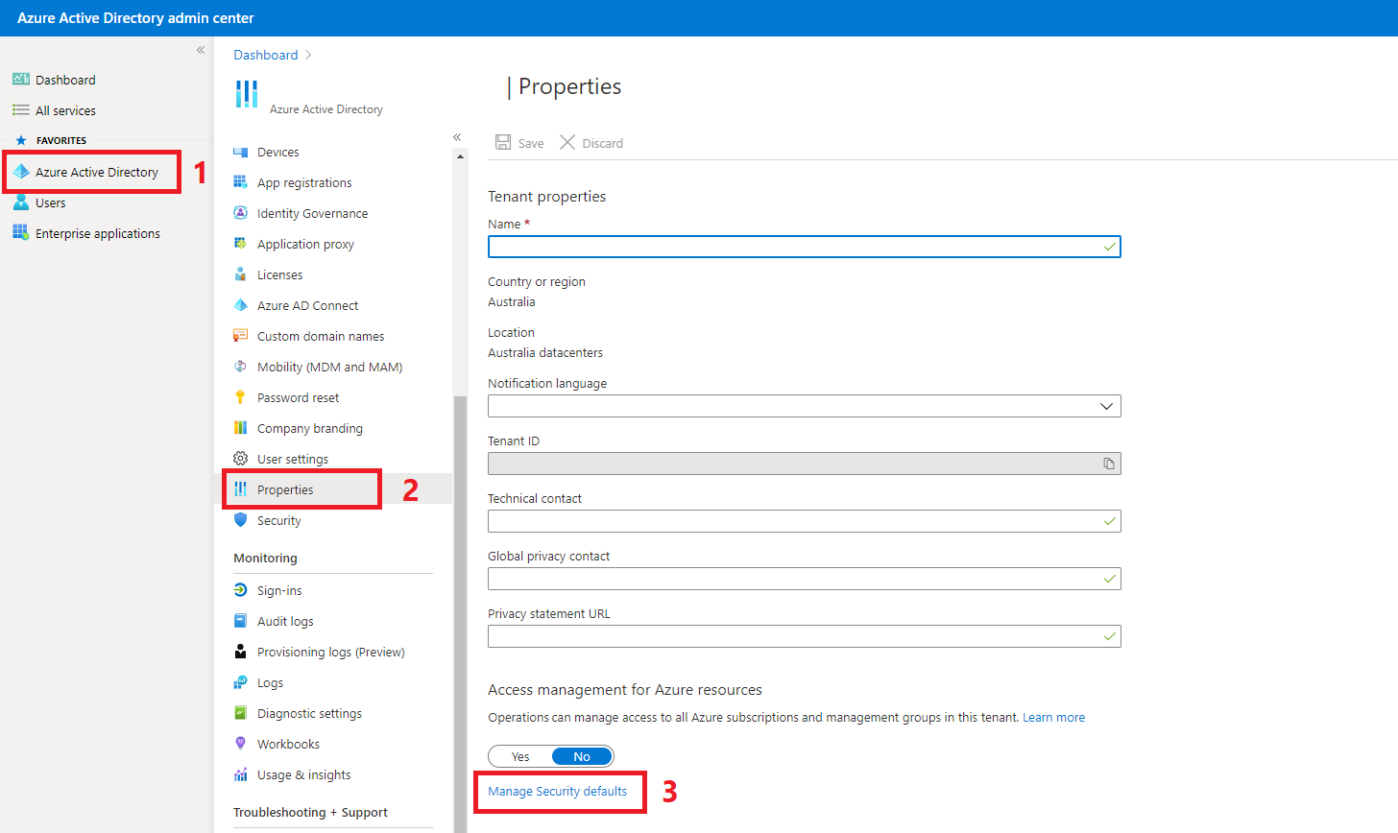Image resolution: width=1398 pixels, height=833 pixels.
Task: Click the Azure Active Directory header logo
Action: point(247,94)
